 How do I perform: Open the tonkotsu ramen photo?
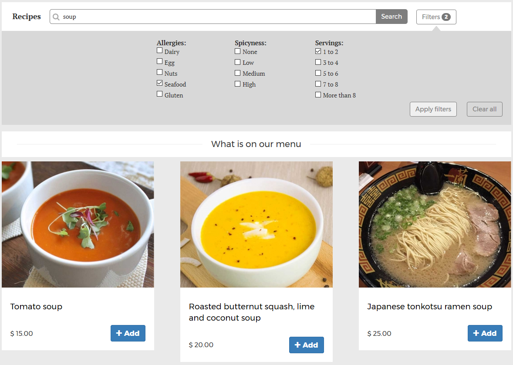[435, 224]
